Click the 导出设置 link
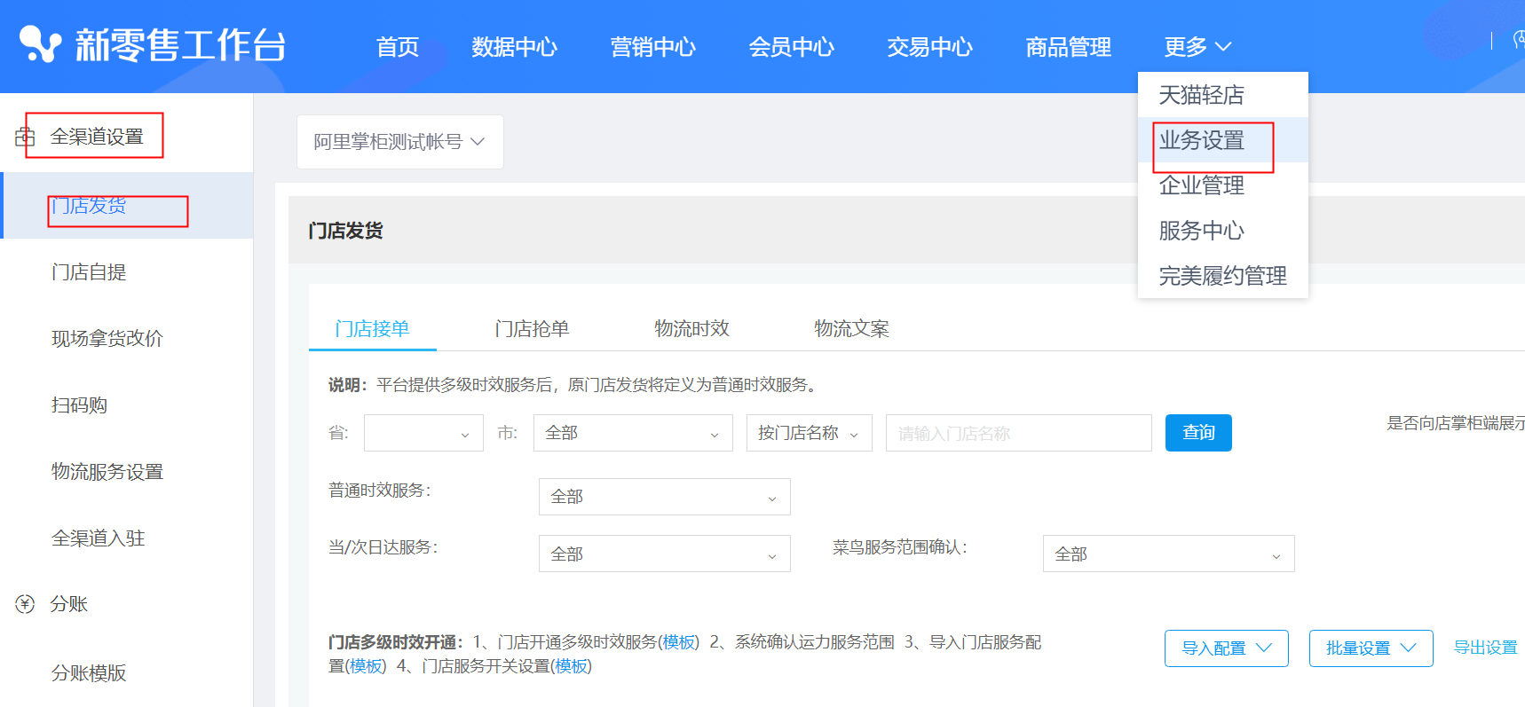 click(x=1485, y=648)
